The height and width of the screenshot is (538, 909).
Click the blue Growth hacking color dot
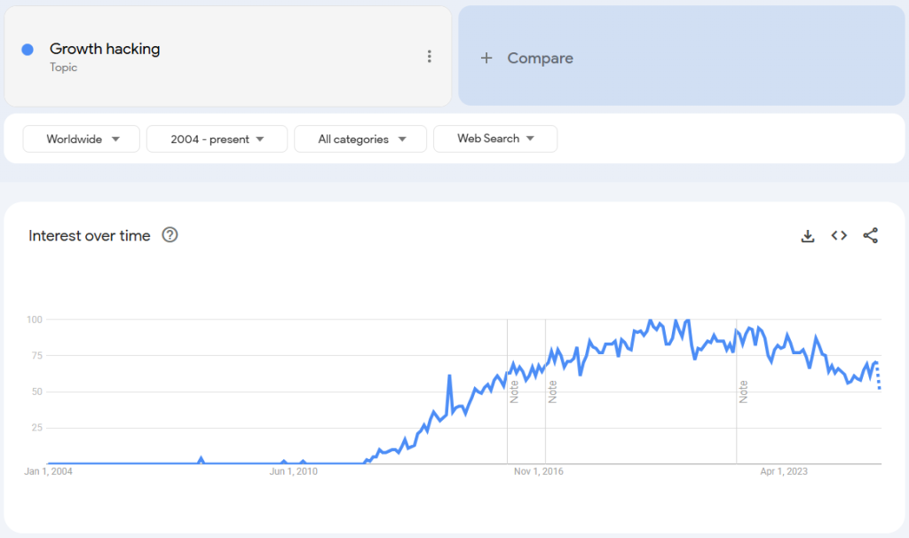28,50
